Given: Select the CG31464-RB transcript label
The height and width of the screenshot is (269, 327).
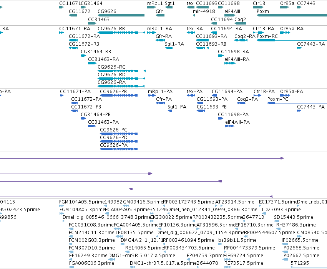Looking at the screenshot, I should [96, 52].
